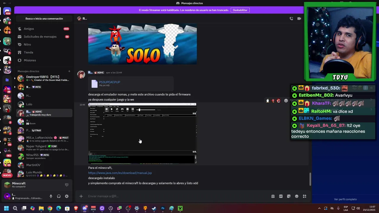Start a video call in the DM
Screen dimensions: 379x213
click(x=299, y=18)
